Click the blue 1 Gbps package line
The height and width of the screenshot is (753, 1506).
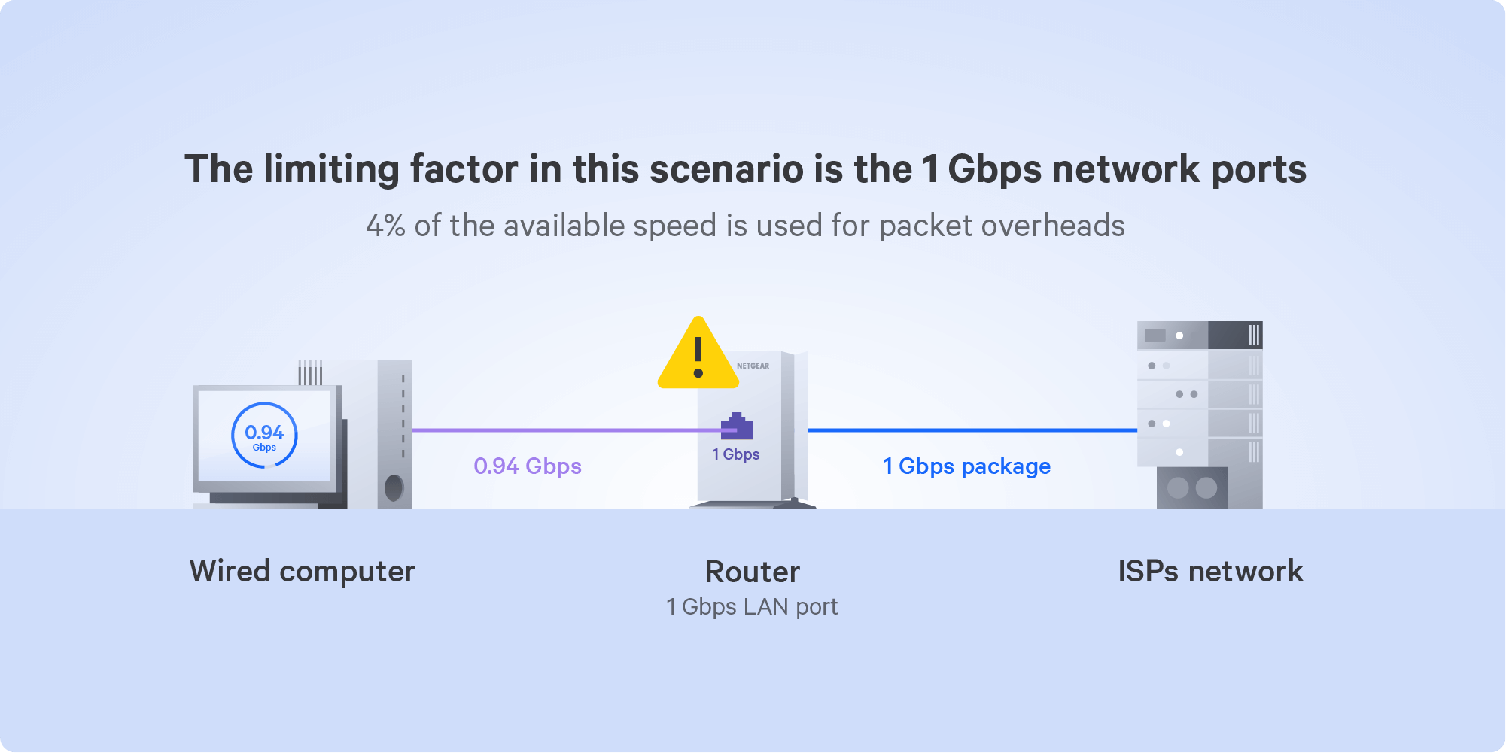coord(972,430)
